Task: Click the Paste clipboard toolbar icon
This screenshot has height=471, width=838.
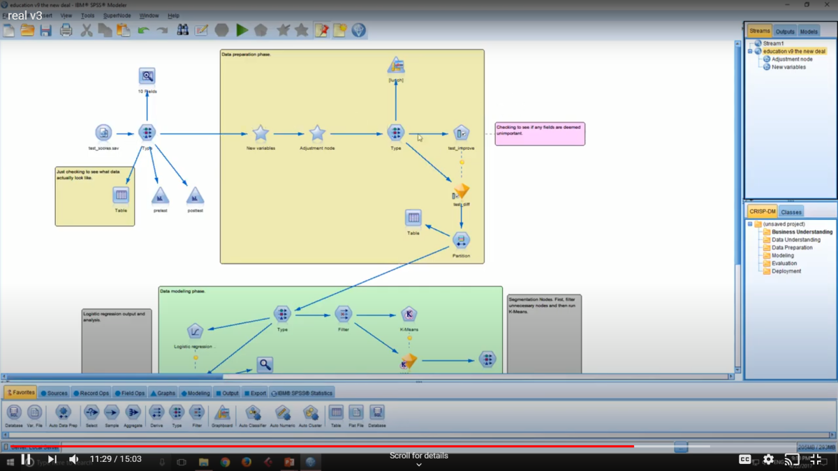Action: point(124,30)
